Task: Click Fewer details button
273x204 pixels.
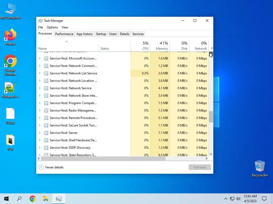Action: coord(51,167)
